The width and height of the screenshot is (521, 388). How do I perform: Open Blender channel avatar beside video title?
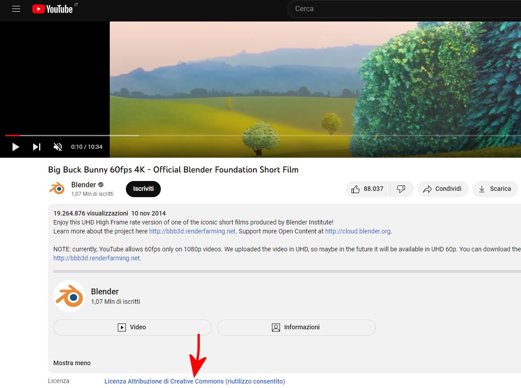click(57, 189)
